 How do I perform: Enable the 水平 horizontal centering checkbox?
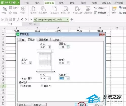[21, 86]
